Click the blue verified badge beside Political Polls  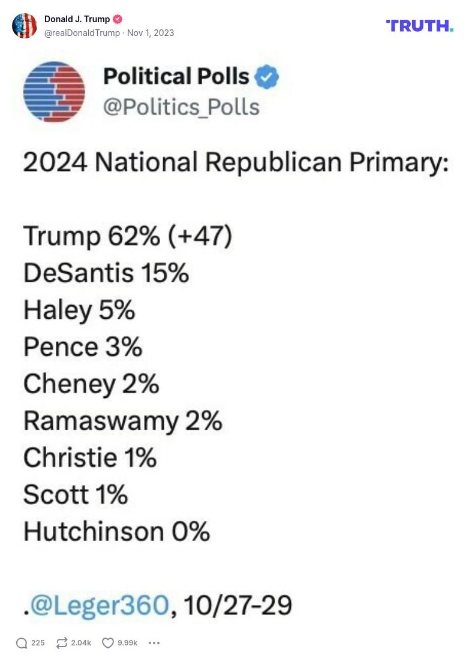[266, 77]
